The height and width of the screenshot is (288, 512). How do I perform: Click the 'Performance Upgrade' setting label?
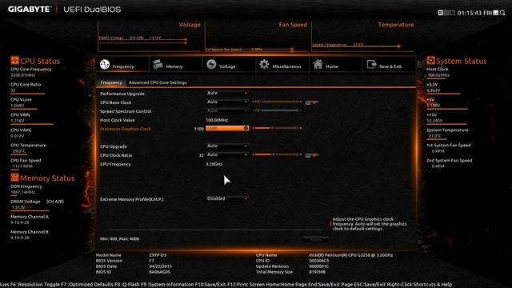(122, 94)
